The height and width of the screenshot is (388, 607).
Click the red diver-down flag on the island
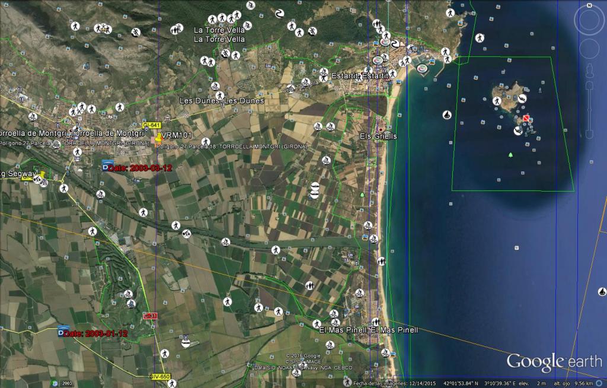tap(526, 119)
